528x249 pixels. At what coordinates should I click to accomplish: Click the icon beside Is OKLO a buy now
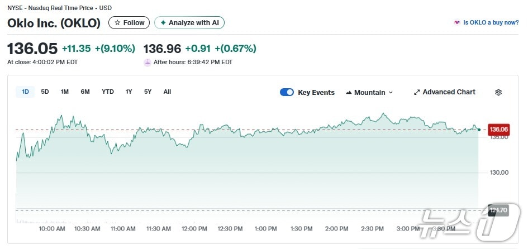(457, 23)
